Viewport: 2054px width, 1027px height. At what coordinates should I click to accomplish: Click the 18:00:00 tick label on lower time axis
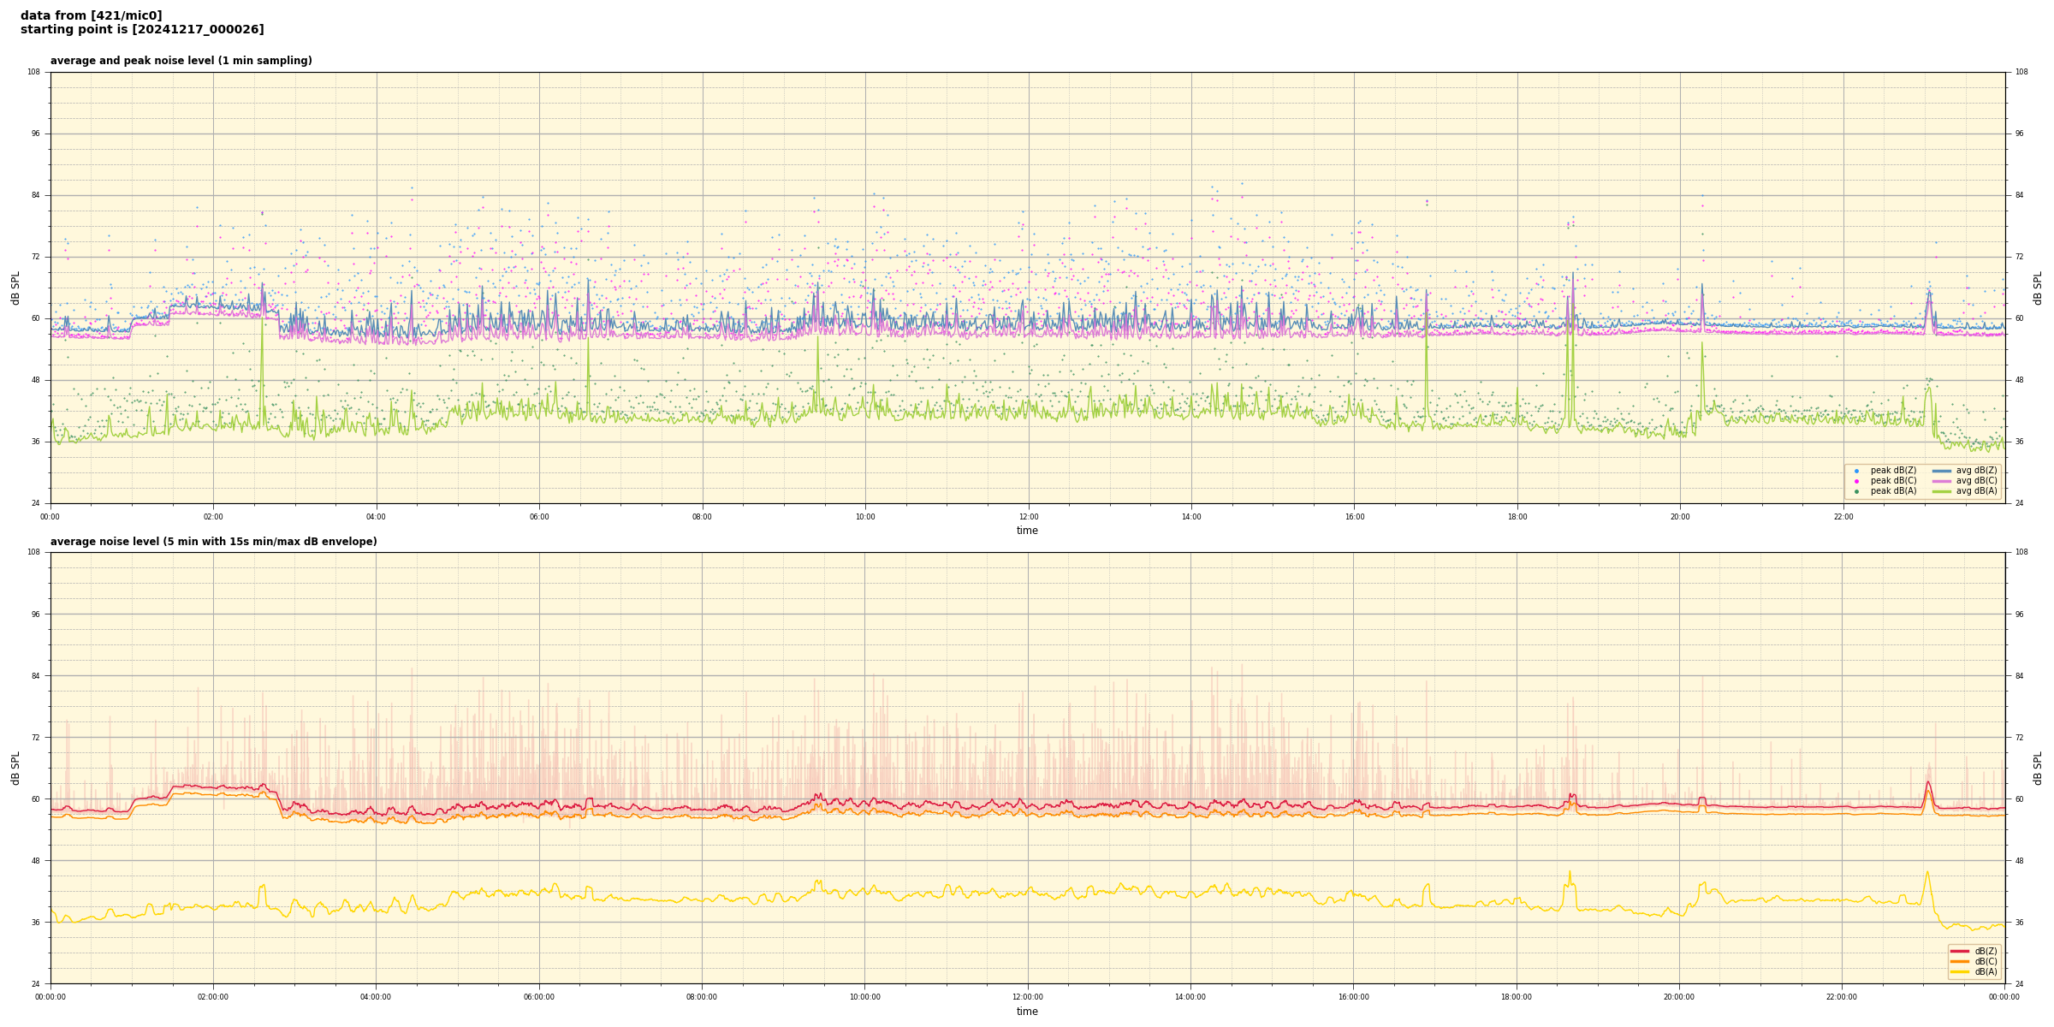click(1516, 997)
